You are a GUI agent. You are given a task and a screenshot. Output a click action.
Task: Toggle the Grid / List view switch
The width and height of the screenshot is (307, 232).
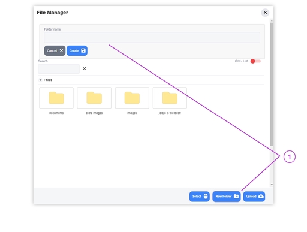(255, 61)
